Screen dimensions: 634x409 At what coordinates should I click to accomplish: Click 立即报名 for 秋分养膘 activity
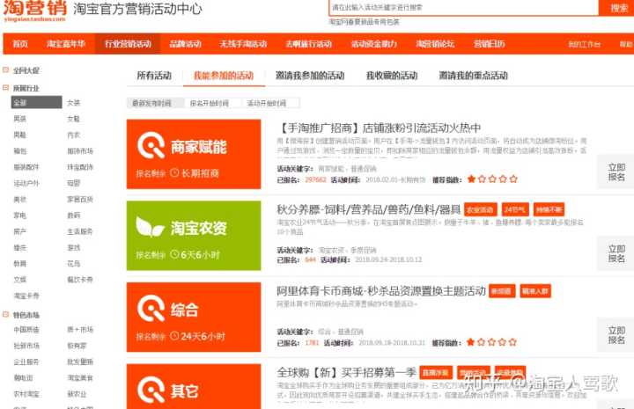[x=616, y=253]
